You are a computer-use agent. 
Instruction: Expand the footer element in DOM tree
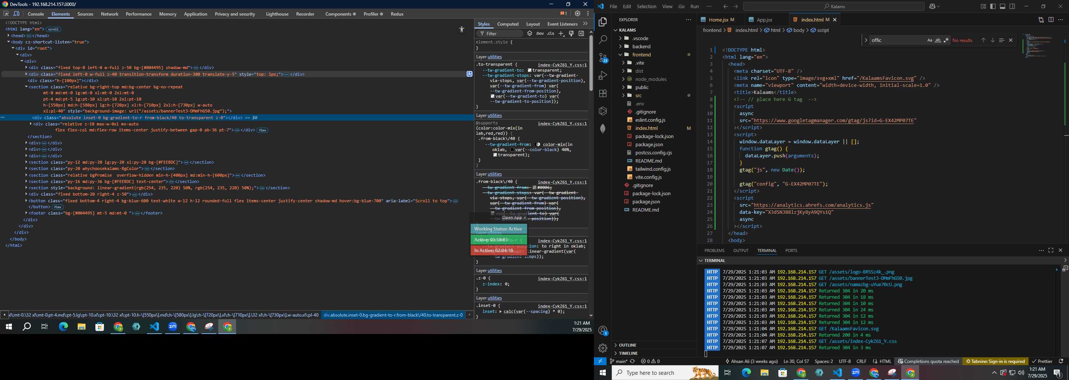(x=26, y=213)
